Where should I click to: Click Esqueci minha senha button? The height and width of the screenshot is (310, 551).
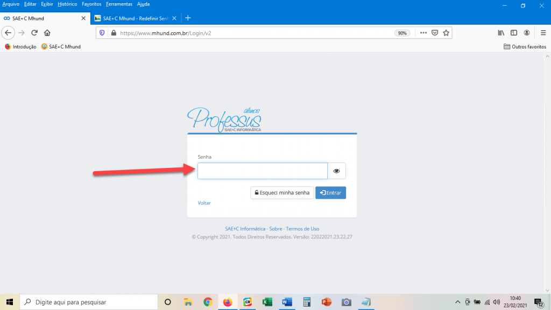[282, 193]
